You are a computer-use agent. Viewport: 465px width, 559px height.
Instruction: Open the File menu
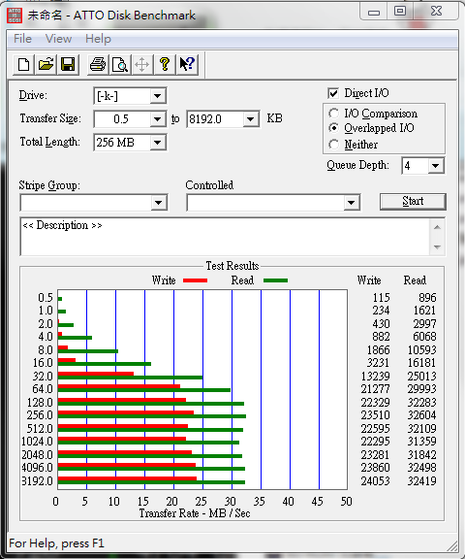(x=22, y=39)
